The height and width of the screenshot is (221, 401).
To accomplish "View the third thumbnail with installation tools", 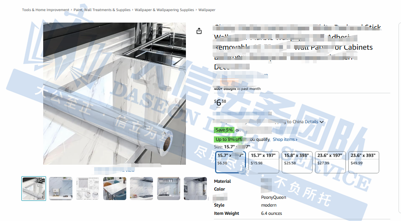I will coord(88,189).
